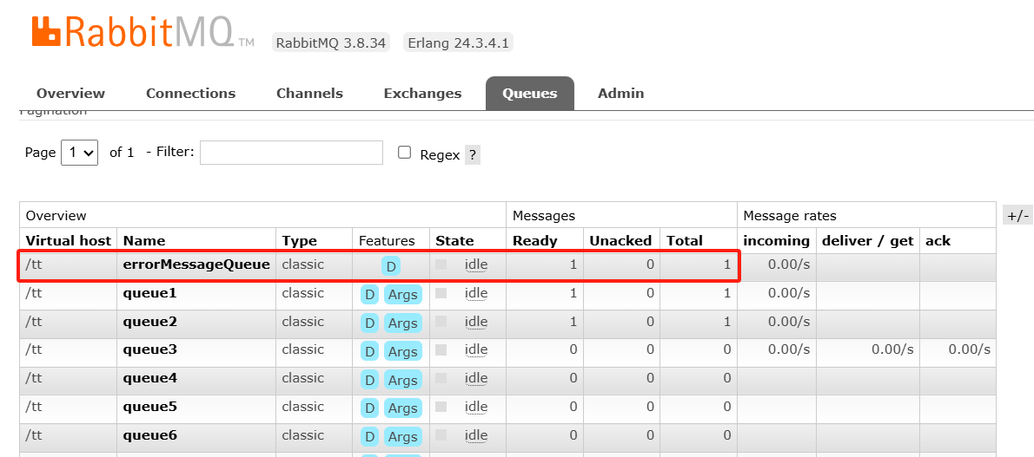The height and width of the screenshot is (457, 1034).
Task: Enable the Regex checkbox
Action: coord(404,153)
